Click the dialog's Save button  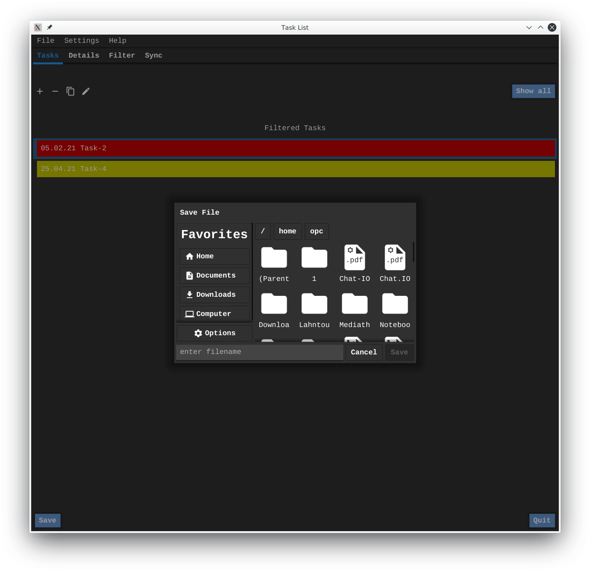(399, 352)
